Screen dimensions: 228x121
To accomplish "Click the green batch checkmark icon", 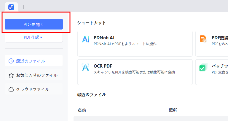I will tap(203, 67).
